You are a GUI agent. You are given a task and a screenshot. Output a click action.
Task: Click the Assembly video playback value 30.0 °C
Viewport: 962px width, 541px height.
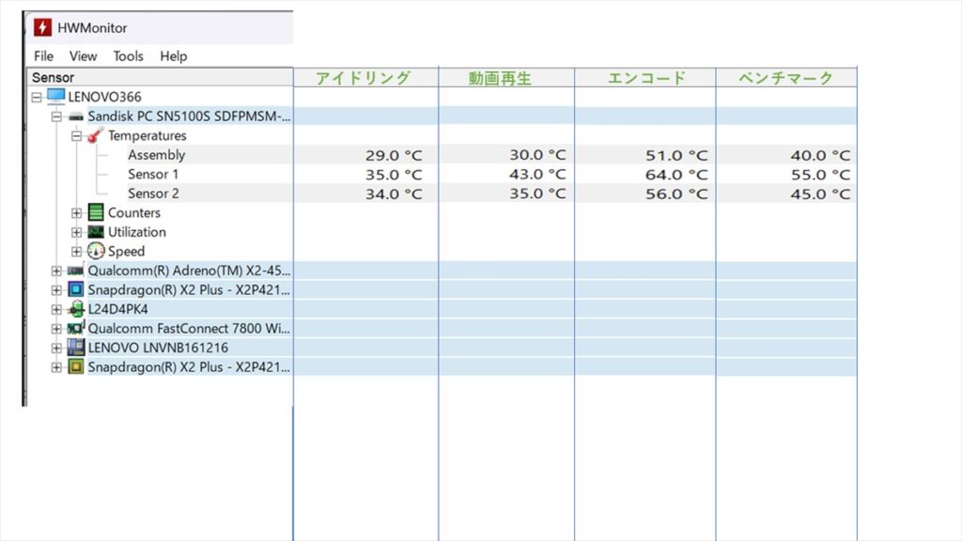(x=537, y=155)
